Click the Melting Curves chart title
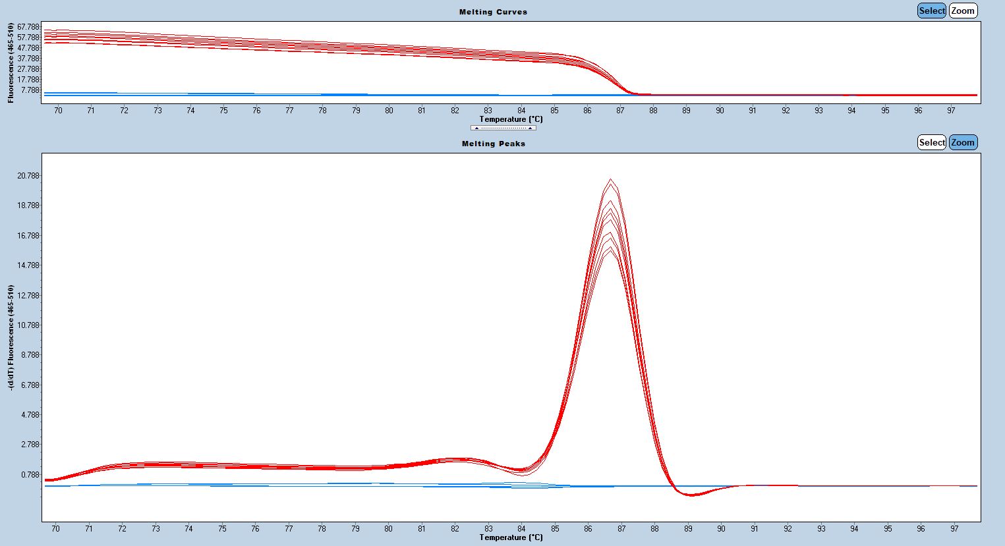Screen dimensions: 1005x546 point(493,12)
